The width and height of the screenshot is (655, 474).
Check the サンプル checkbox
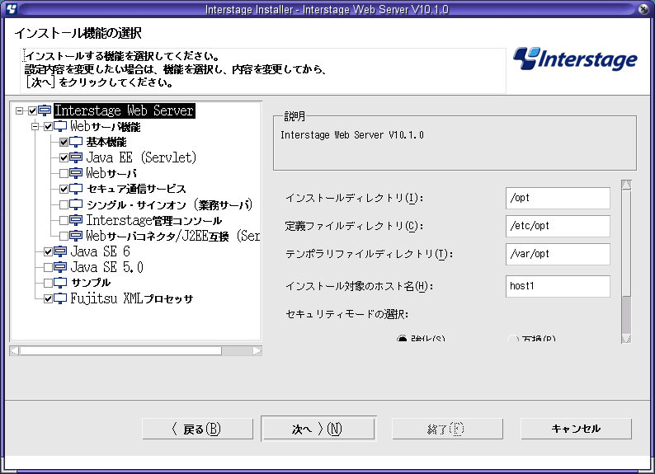tap(48, 283)
